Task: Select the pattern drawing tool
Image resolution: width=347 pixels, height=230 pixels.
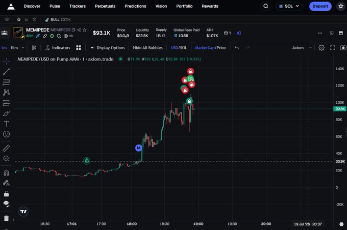Action: pyautogui.click(x=7, y=92)
